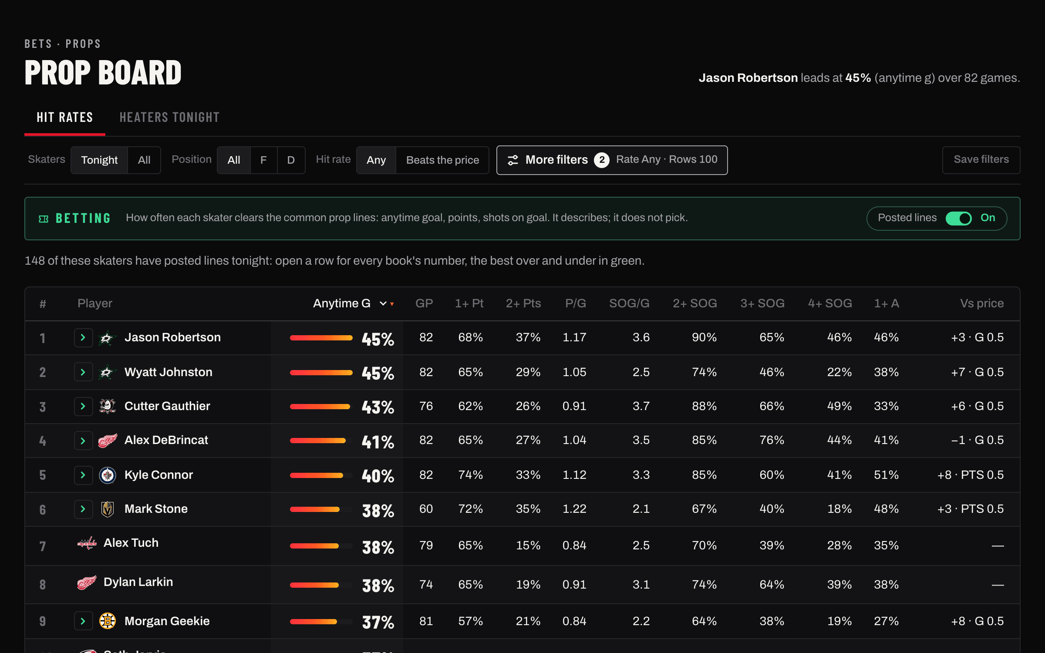Open More filters panel

click(612, 160)
